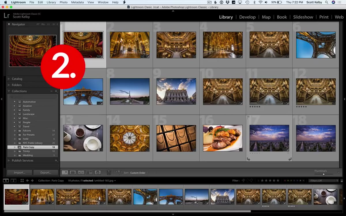Click second window display button 2
This screenshot has width=346, height=216.
13,181
